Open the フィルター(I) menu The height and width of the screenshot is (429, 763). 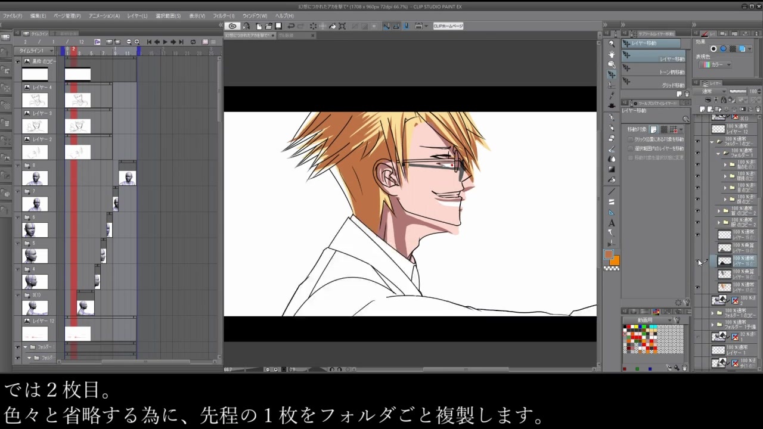(224, 15)
